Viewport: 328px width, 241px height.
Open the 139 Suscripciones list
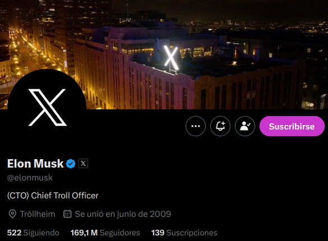coord(184,233)
